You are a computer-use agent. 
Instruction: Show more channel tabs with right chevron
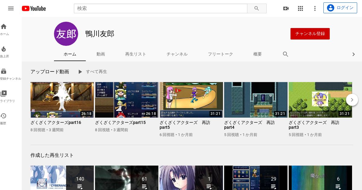click(354, 54)
